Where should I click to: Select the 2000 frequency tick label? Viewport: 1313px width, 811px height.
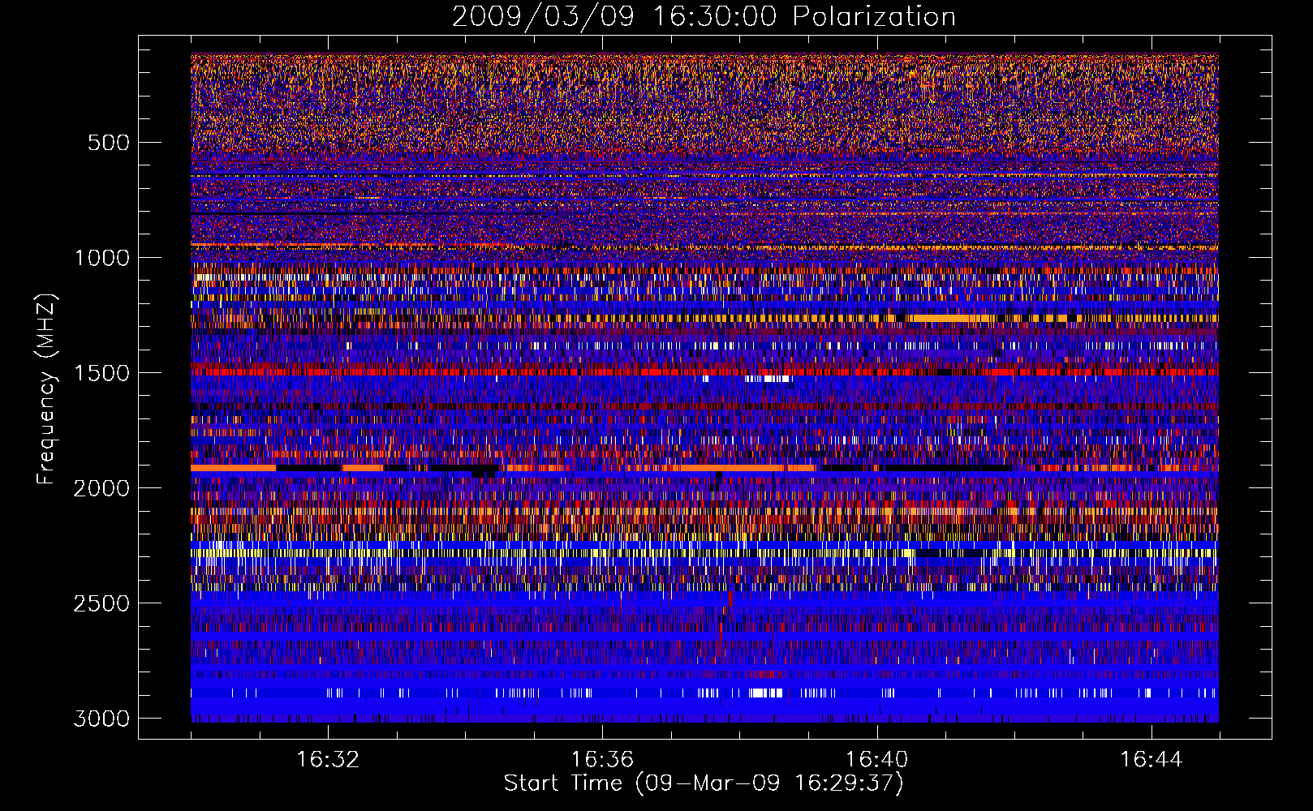tap(101, 488)
